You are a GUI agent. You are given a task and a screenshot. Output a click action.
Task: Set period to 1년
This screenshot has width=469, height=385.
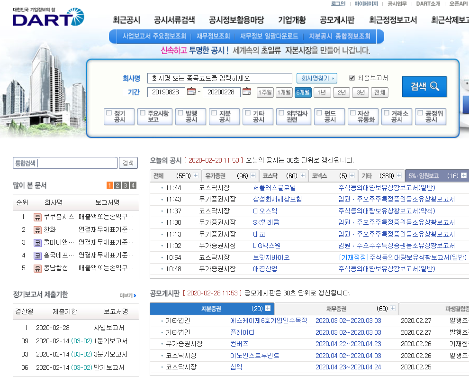point(322,92)
